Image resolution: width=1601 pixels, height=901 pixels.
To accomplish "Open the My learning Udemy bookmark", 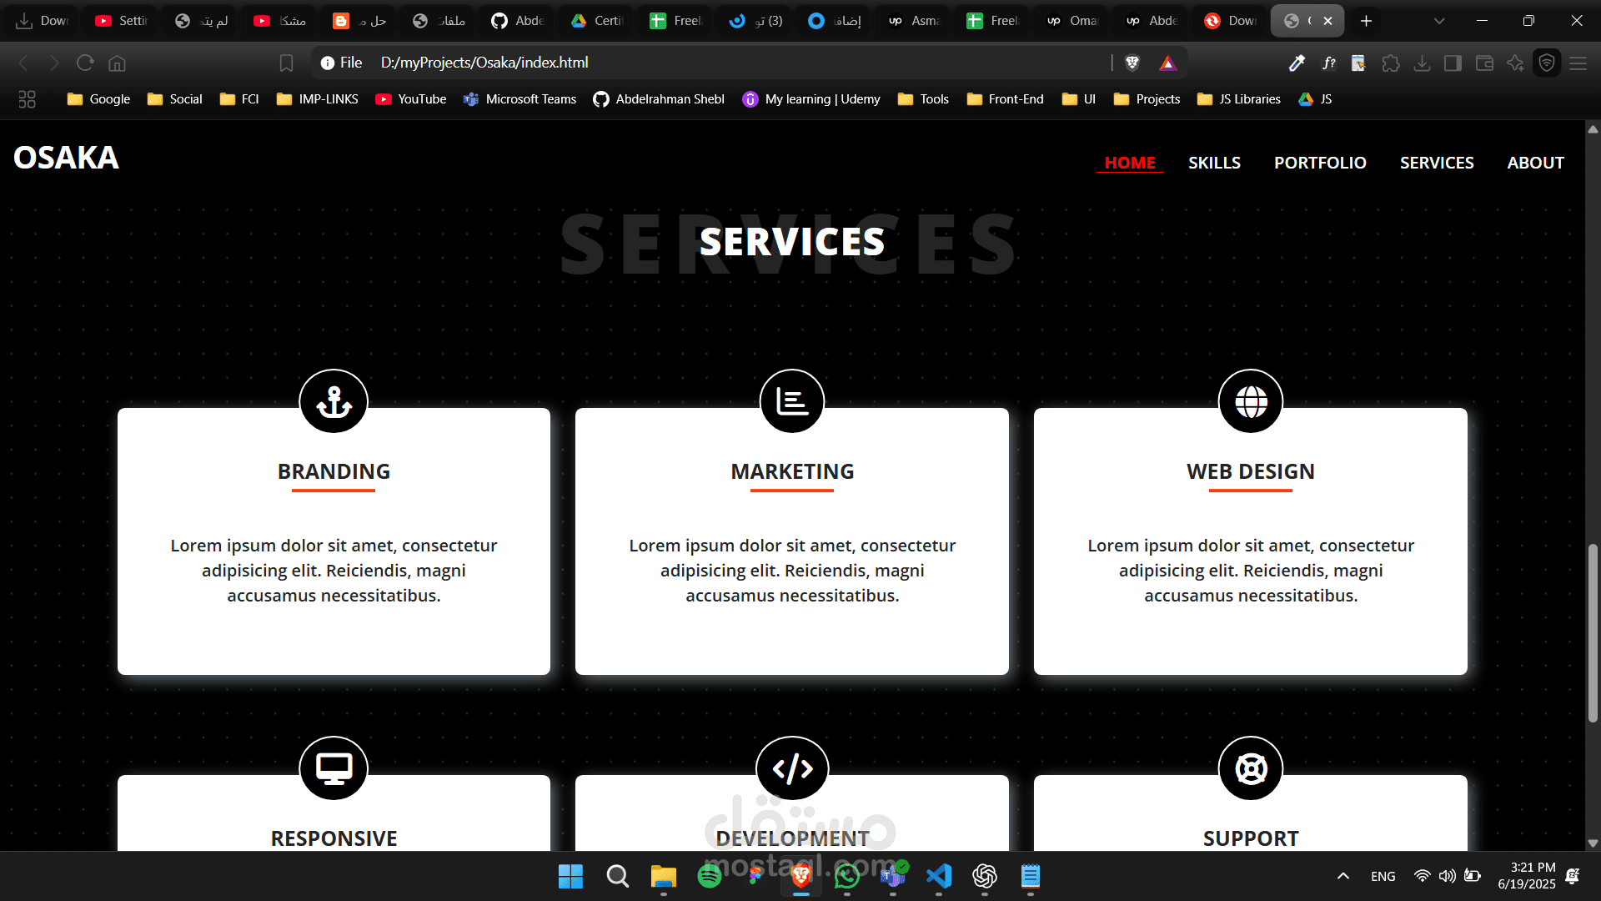I will click(811, 99).
